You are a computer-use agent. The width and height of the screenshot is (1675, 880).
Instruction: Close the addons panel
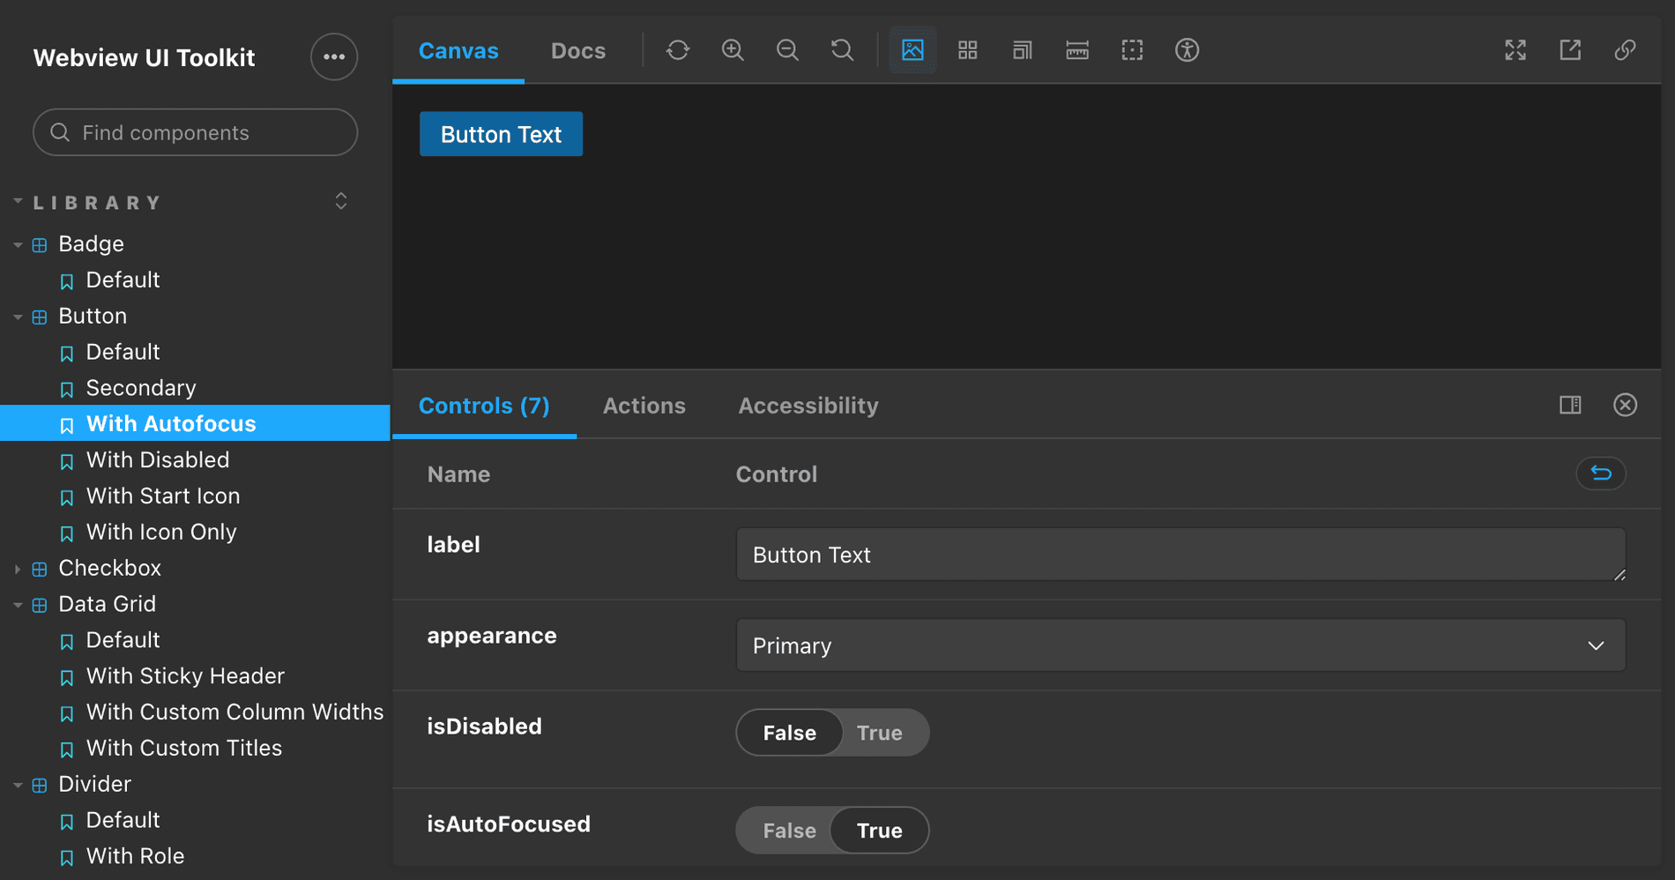1625,405
